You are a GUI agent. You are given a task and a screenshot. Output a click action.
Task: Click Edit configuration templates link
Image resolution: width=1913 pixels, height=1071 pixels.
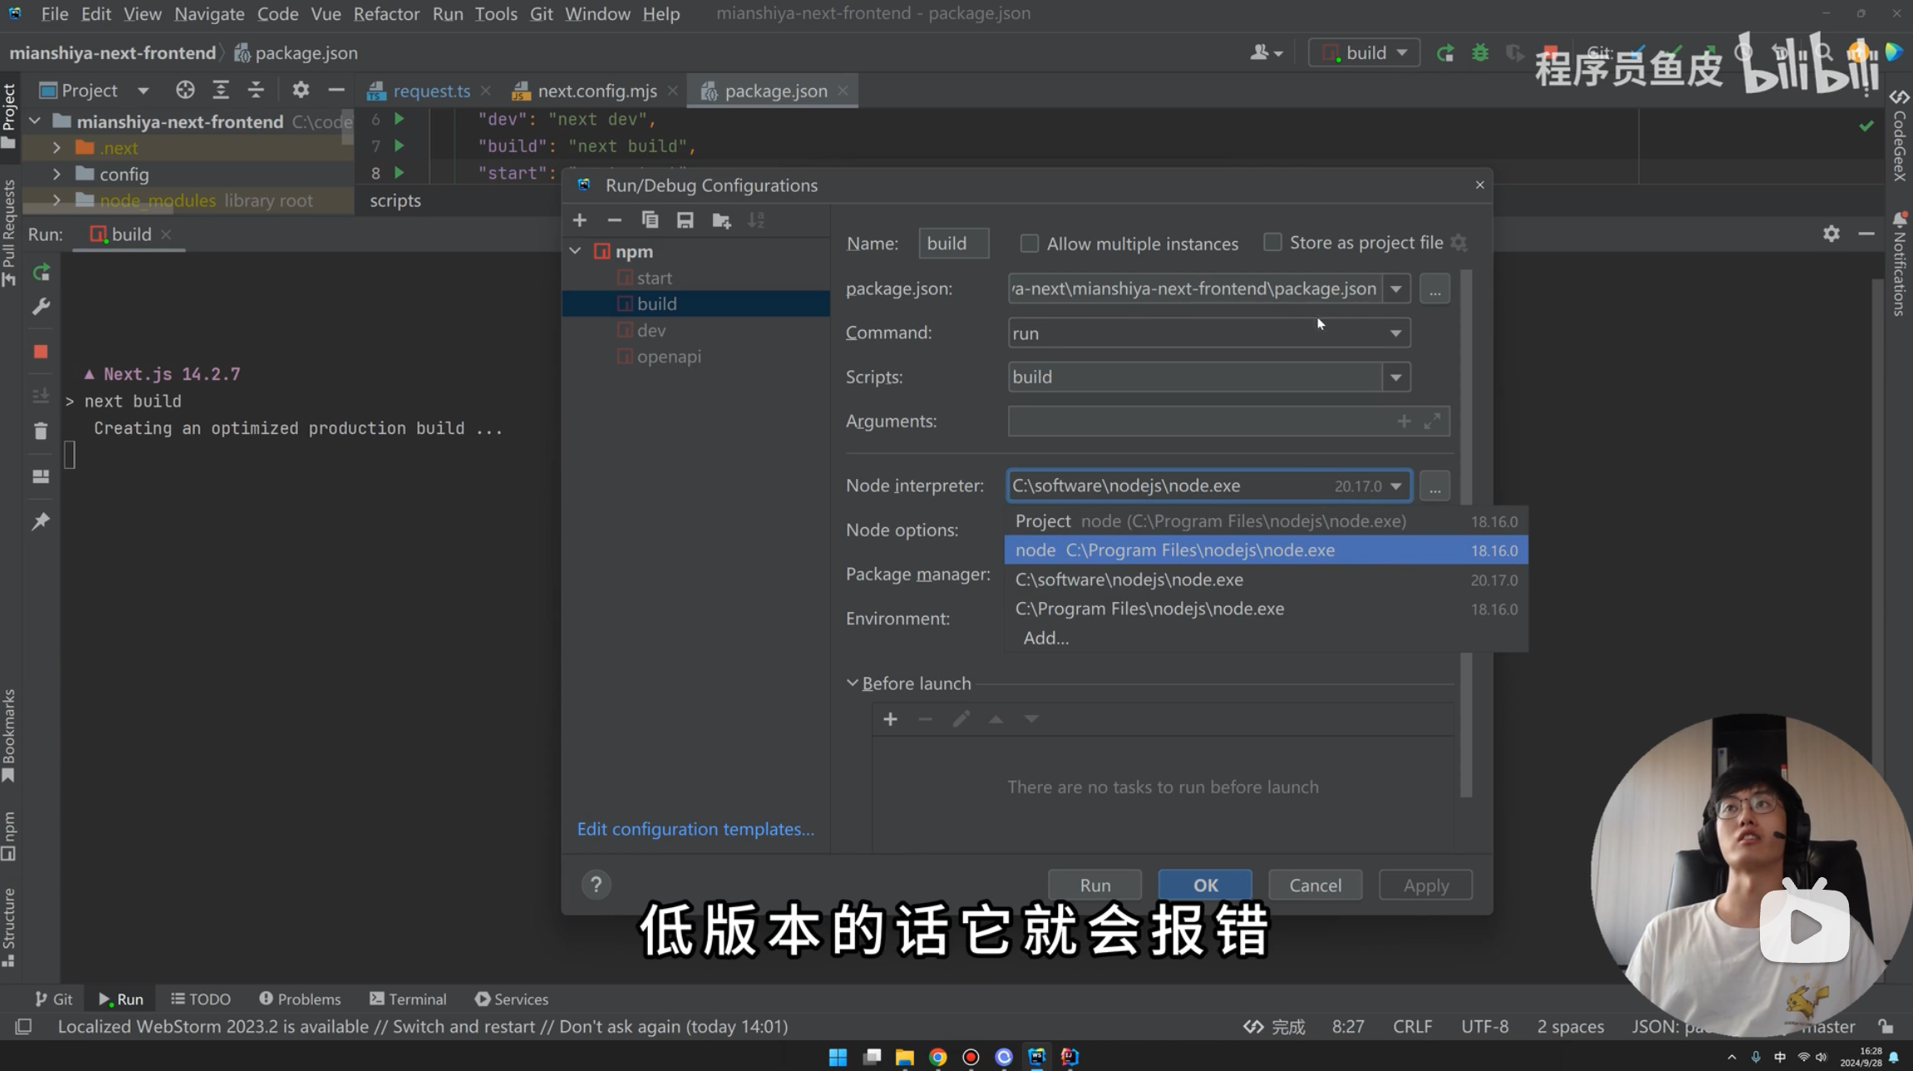coord(695,829)
